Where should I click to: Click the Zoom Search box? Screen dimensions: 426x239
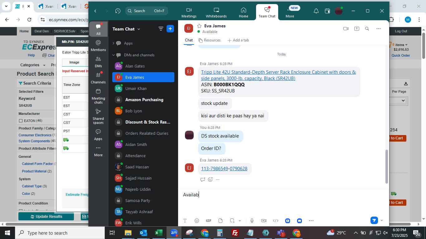pyautogui.click(x=147, y=11)
